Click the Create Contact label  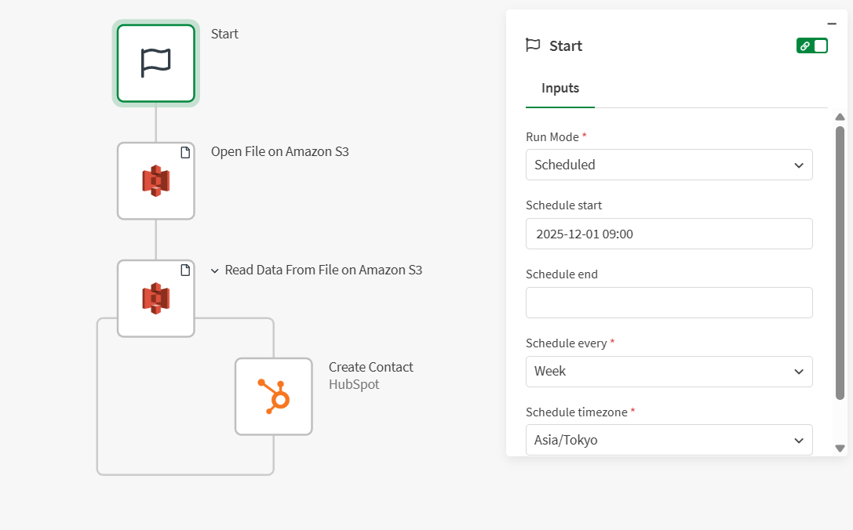[x=370, y=367]
